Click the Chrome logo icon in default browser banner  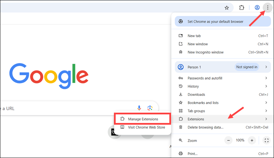181,21
